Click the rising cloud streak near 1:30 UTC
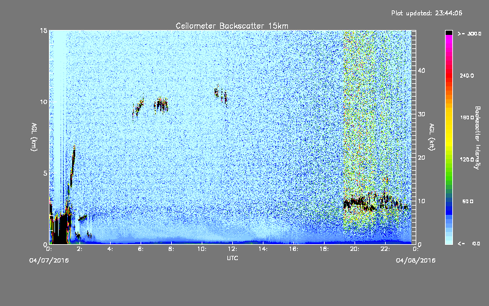Image resolution: width=489 pixels, height=306 pixels. click(x=73, y=165)
